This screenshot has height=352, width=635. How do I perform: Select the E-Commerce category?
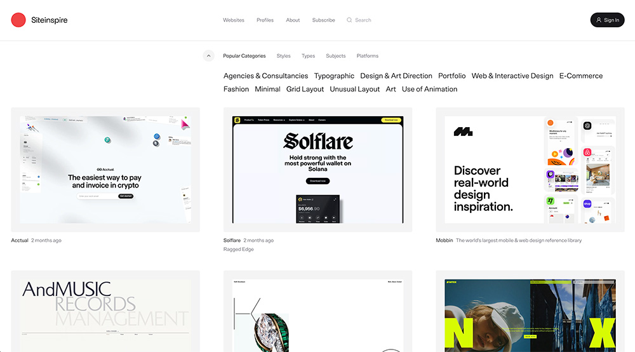pos(581,76)
